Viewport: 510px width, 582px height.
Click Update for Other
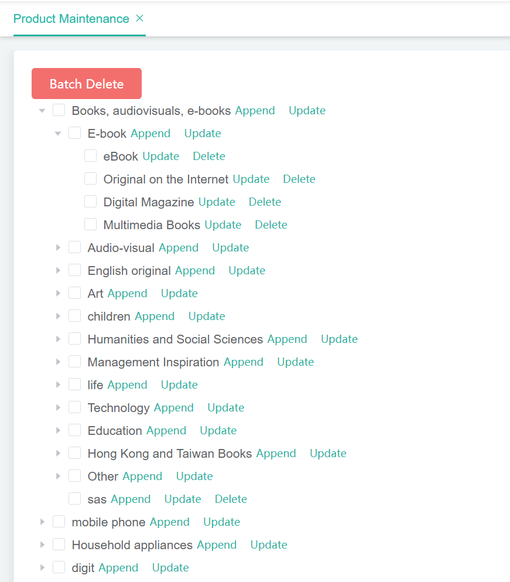pyautogui.click(x=195, y=477)
